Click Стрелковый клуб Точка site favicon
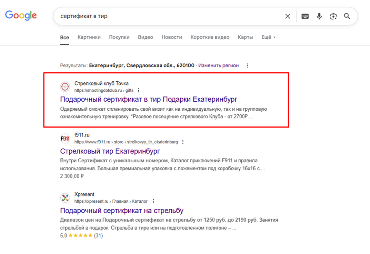Viewport: 370px width, 254px height. 65,87
